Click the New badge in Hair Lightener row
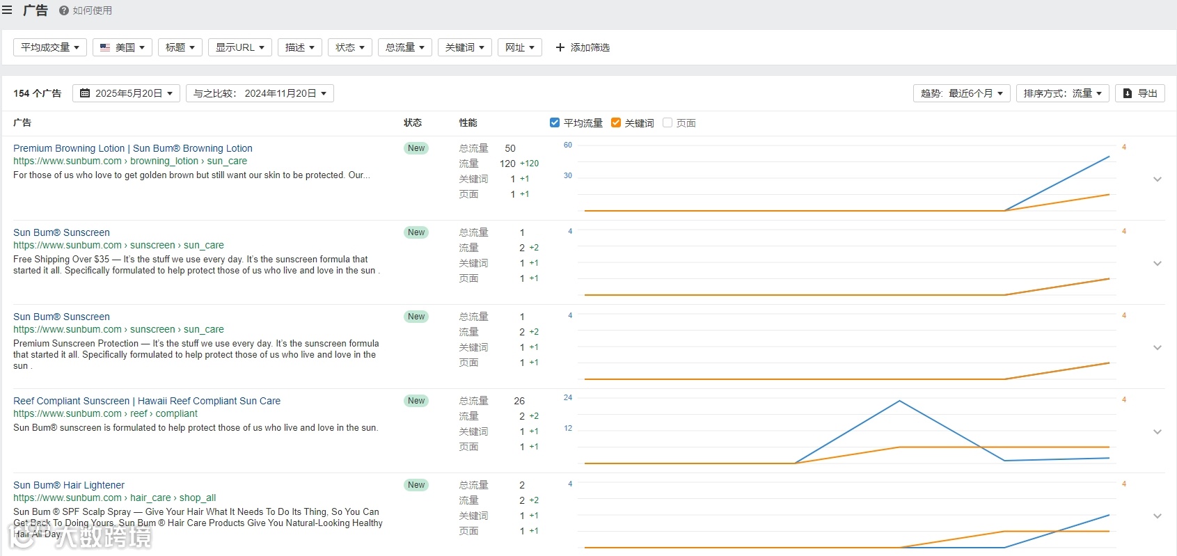This screenshot has height=556, width=1177. [416, 485]
